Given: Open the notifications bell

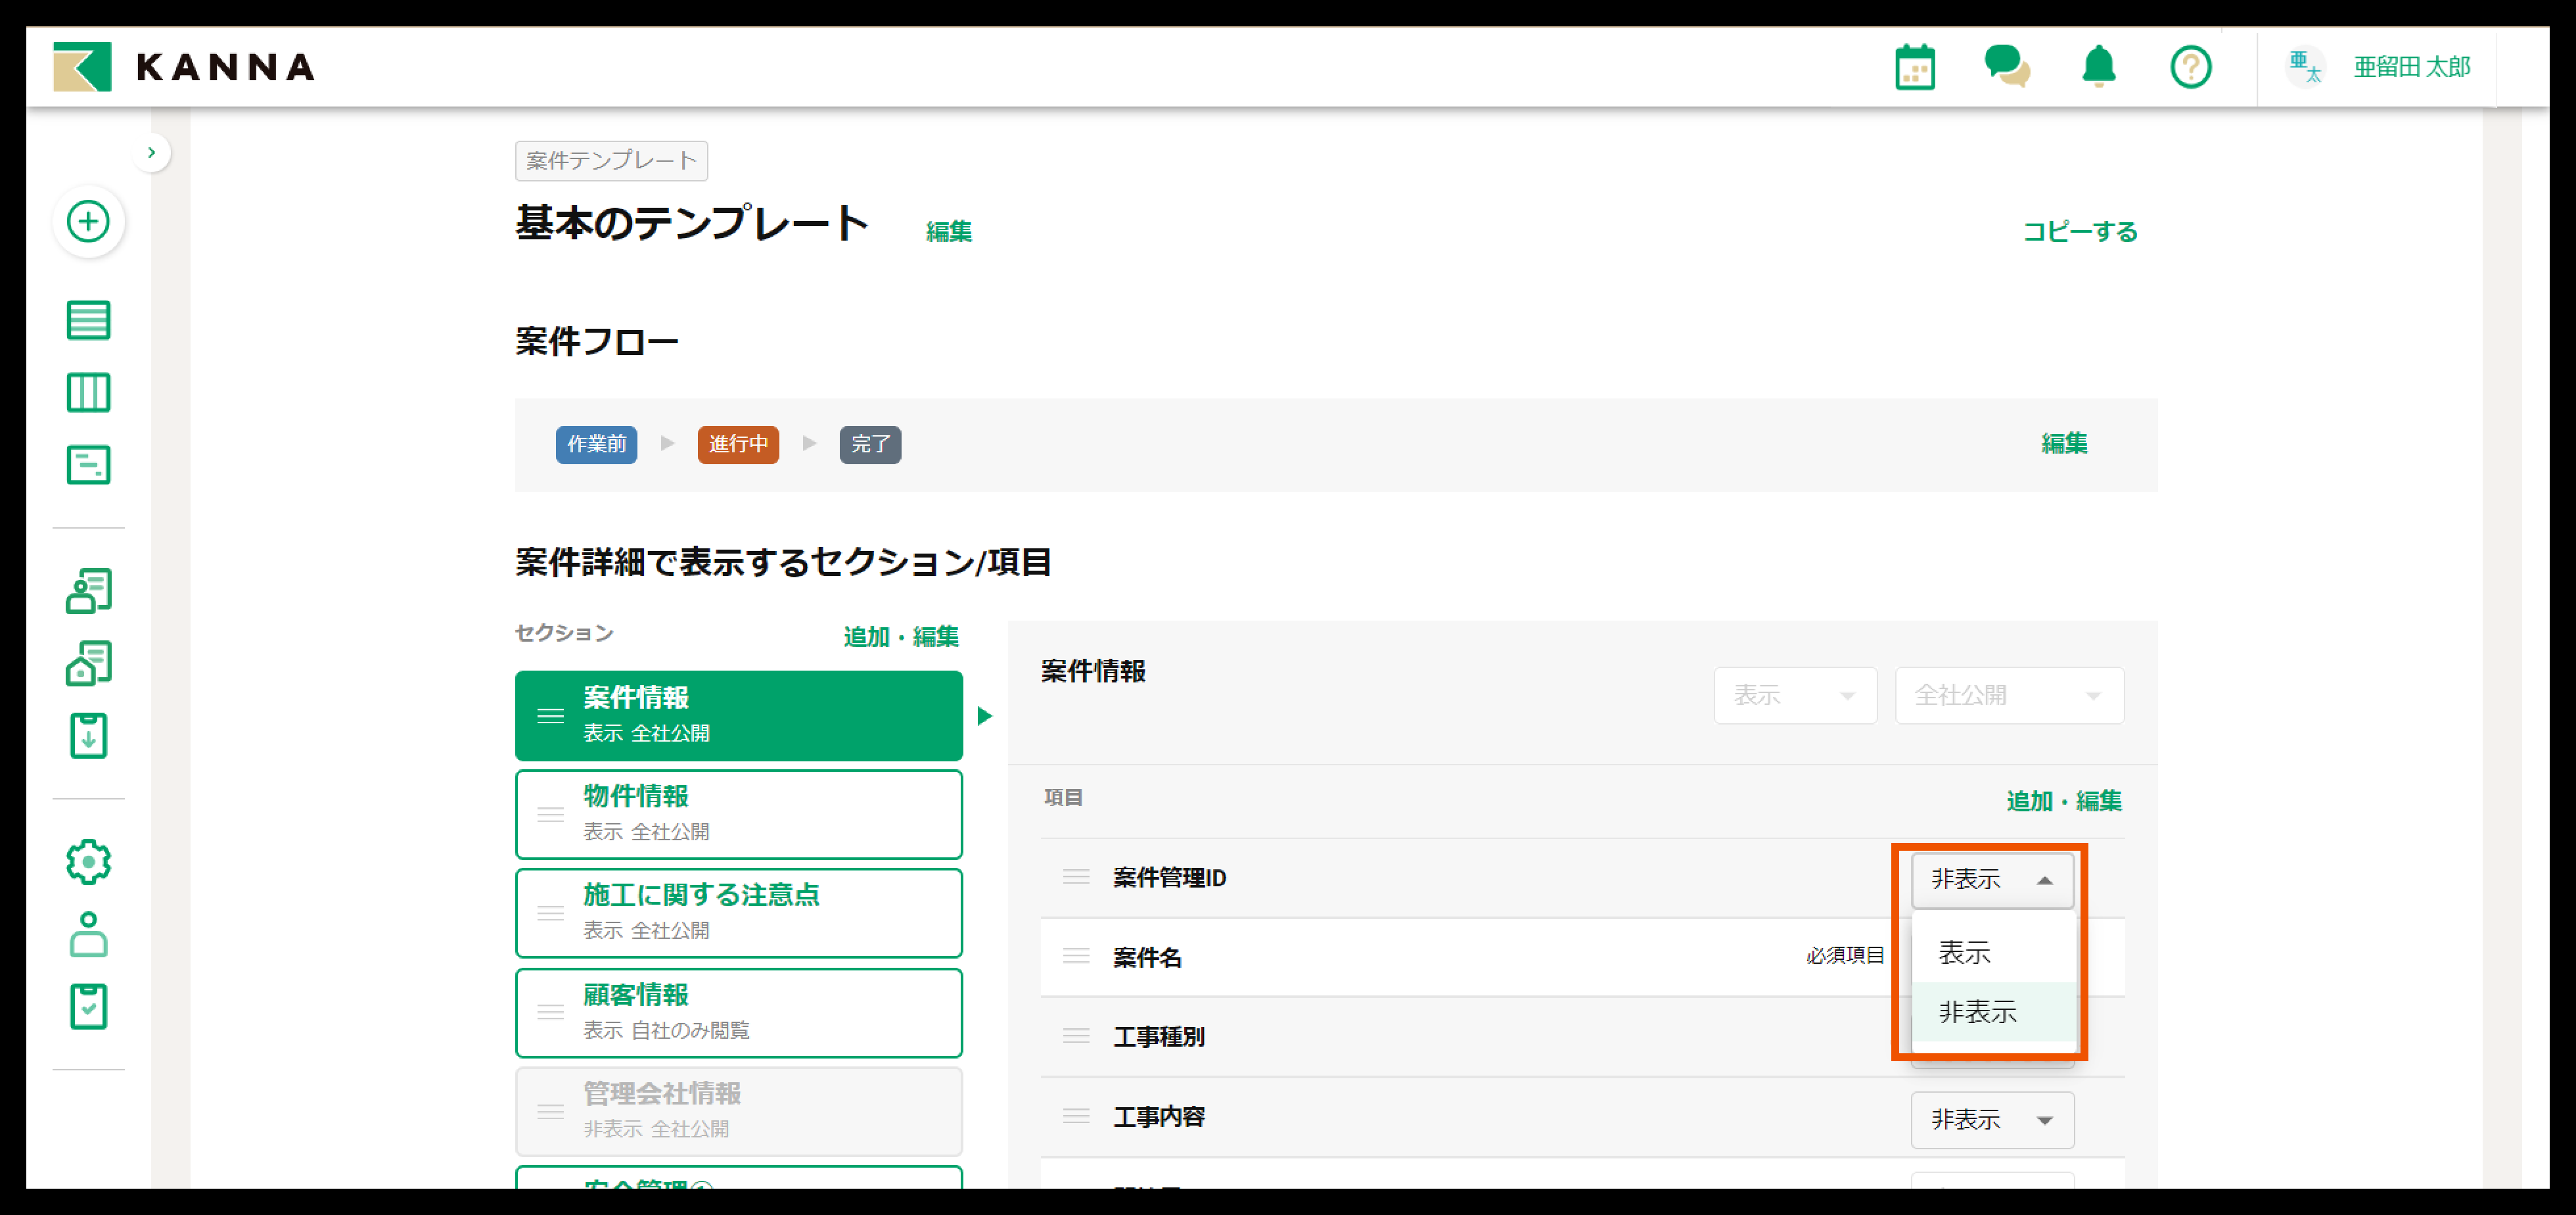Looking at the screenshot, I should click(2098, 67).
